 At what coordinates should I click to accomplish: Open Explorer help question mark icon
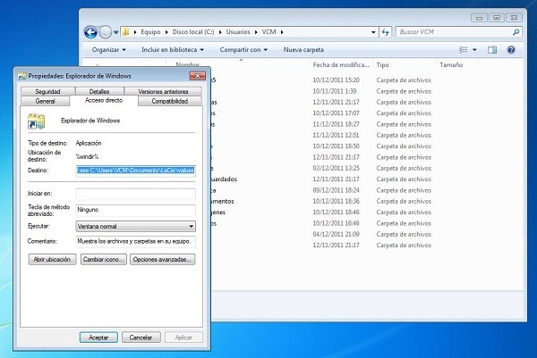click(x=511, y=50)
